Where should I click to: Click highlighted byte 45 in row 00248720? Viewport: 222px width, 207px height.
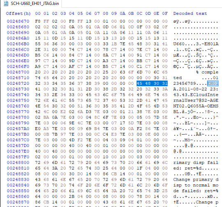click(x=139, y=84)
